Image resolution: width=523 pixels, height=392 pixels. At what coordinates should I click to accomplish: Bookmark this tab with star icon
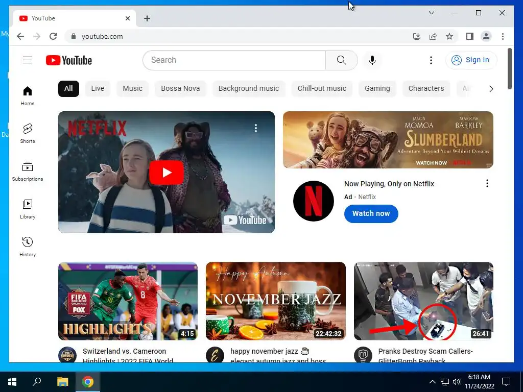click(x=449, y=36)
